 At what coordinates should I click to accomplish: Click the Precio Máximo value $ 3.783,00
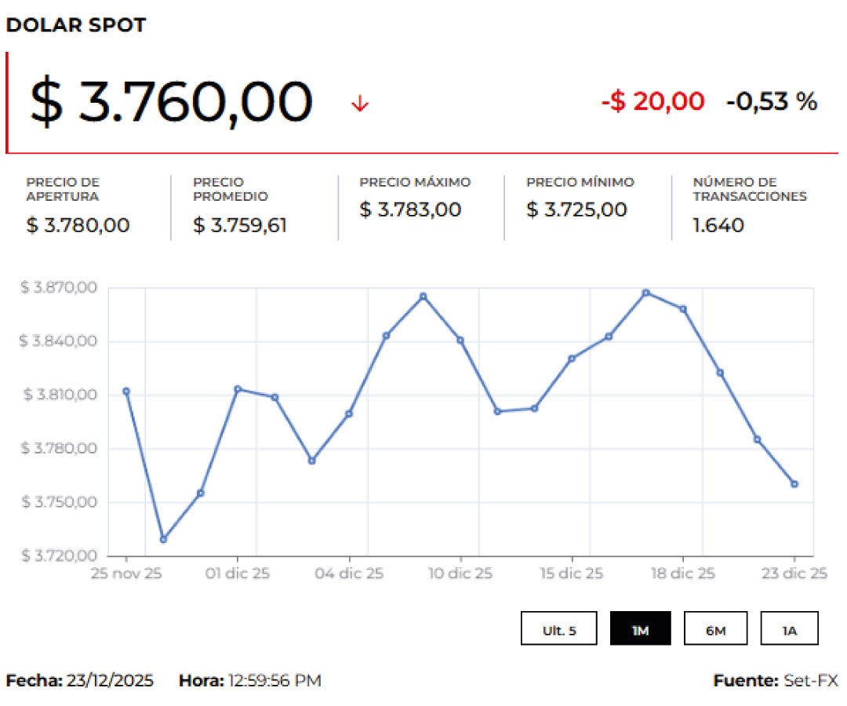(410, 210)
